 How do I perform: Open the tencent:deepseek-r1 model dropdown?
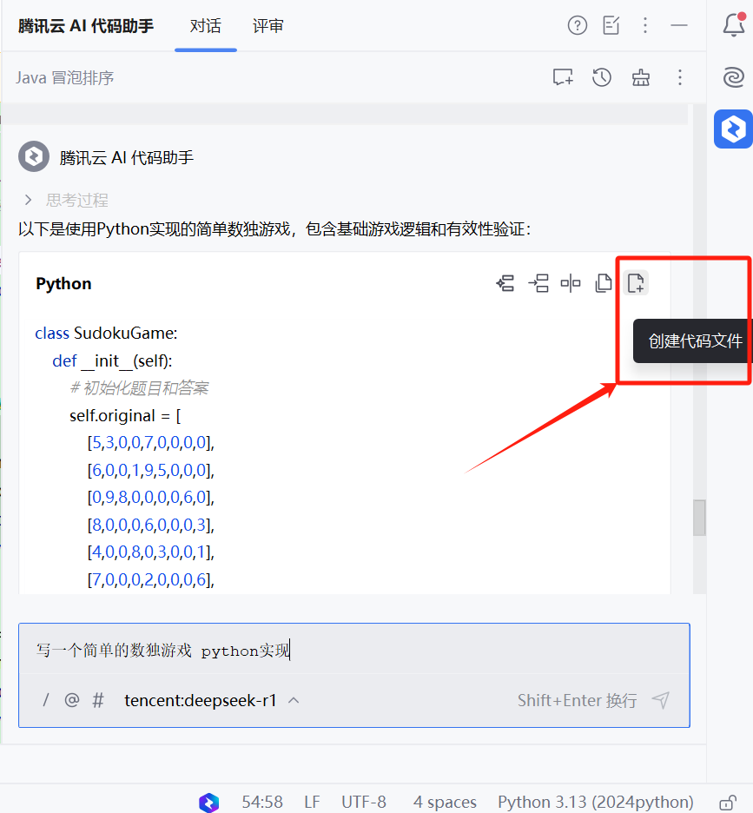pos(212,700)
